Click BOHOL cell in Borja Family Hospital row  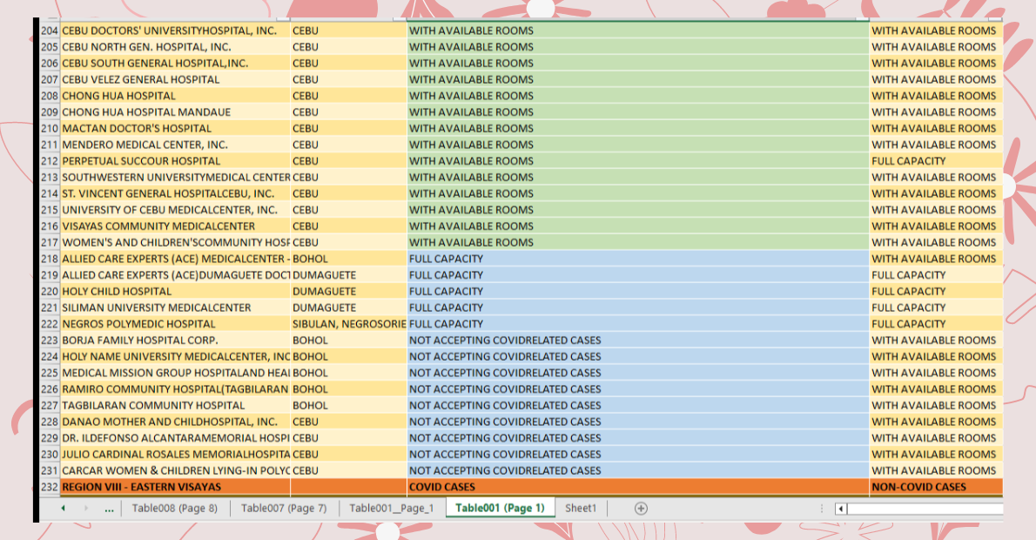[x=349, y=341]
